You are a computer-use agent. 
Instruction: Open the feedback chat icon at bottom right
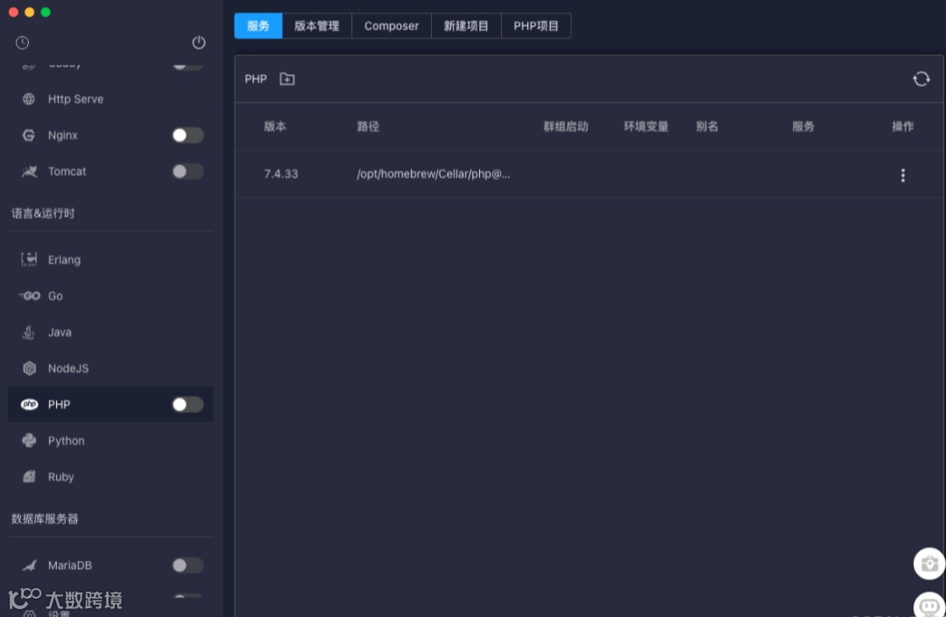click(929, 606)
